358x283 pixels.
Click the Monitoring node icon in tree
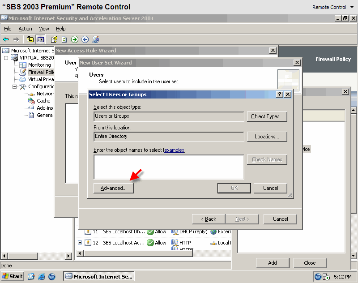[x=23, y=65]
